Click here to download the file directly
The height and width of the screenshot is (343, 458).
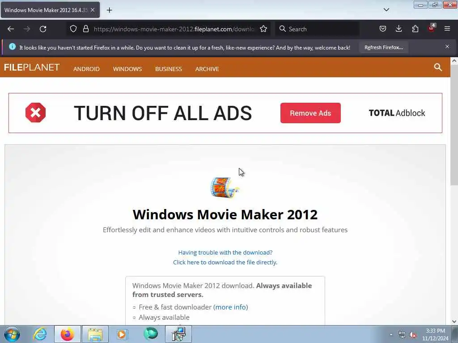coord(225,262)
